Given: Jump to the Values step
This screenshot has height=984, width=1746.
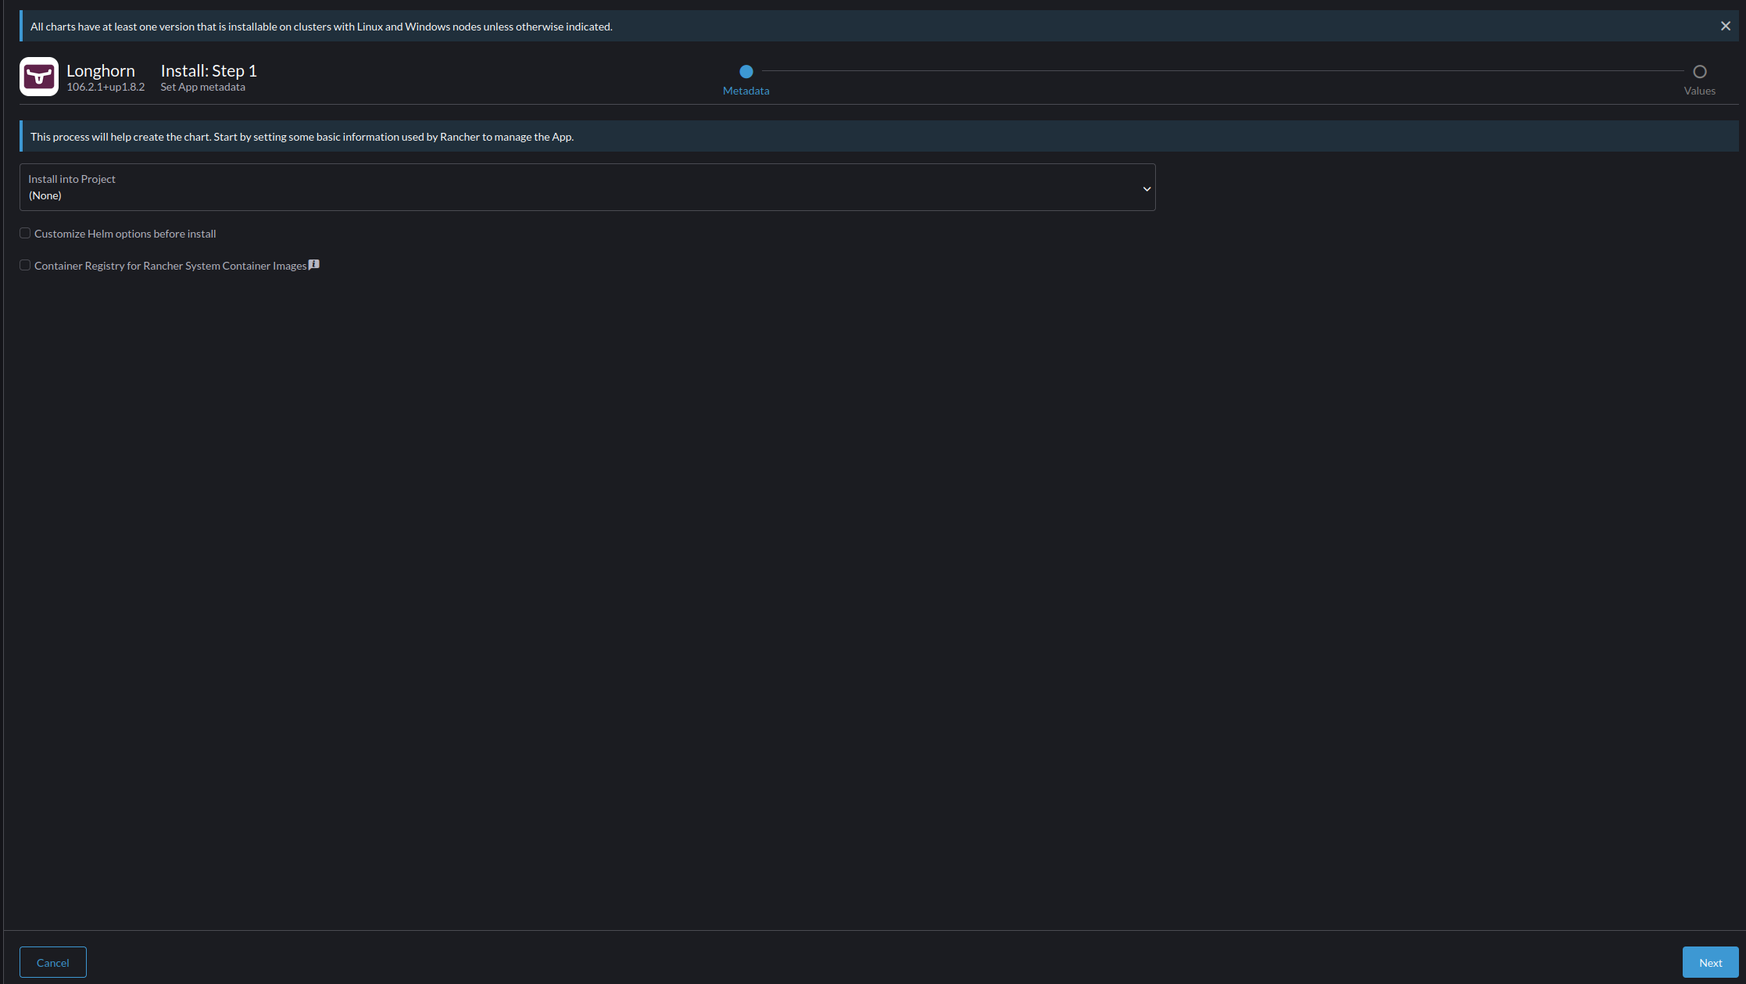Looking at the screenshot, I should tap(1699, 71).
